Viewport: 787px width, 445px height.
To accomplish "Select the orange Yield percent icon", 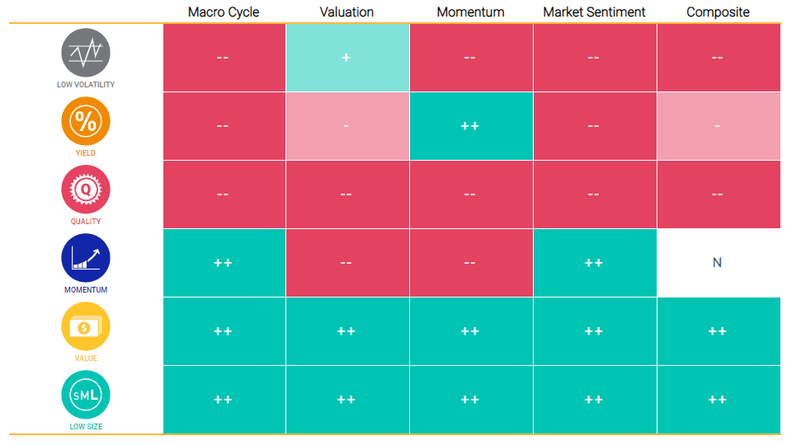I will (86, 121).
